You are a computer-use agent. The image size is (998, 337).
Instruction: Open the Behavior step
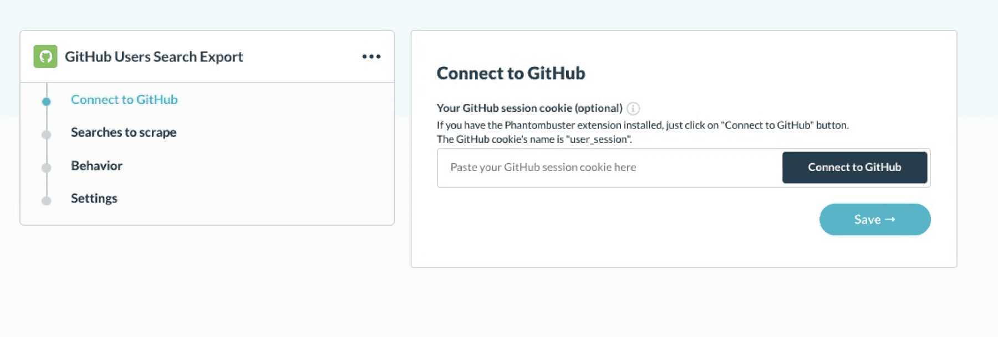point(96,165)
